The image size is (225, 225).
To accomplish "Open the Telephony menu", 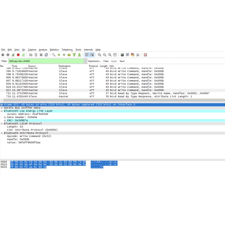I will pos(67,50).
